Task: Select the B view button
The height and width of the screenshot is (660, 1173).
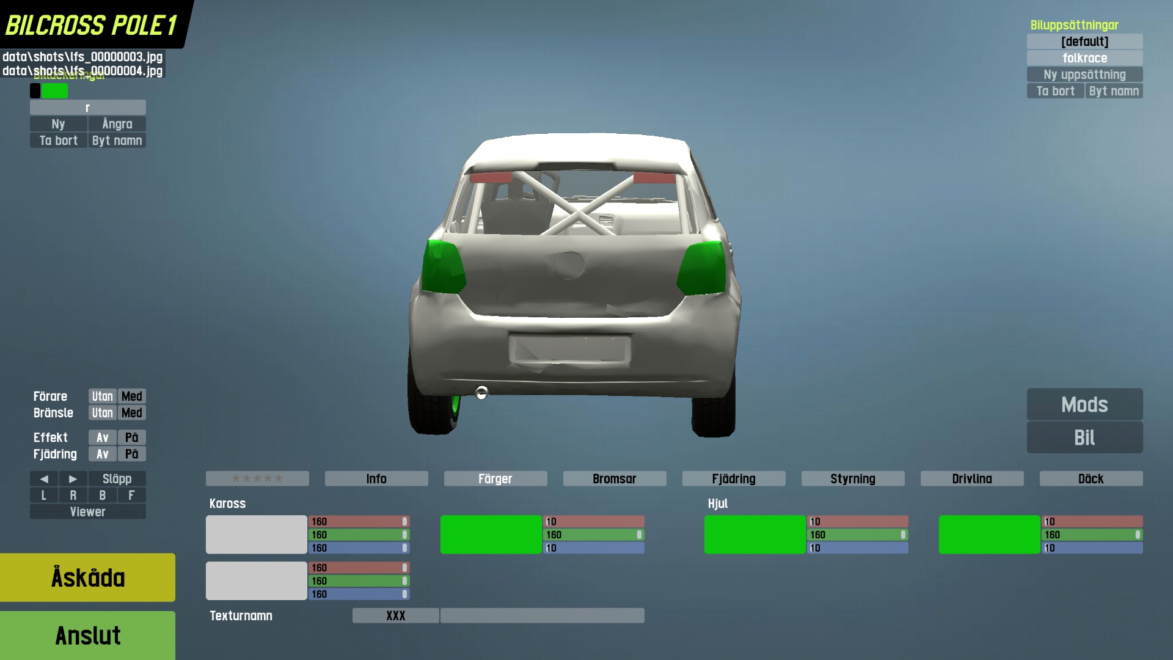Action: coord(102,496)
